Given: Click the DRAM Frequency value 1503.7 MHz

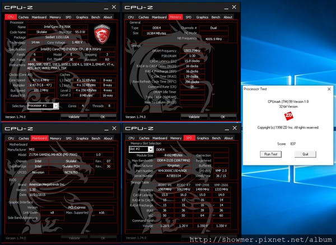Looking at the screenshot, I should pyautogui.click(x=192, y=51).
